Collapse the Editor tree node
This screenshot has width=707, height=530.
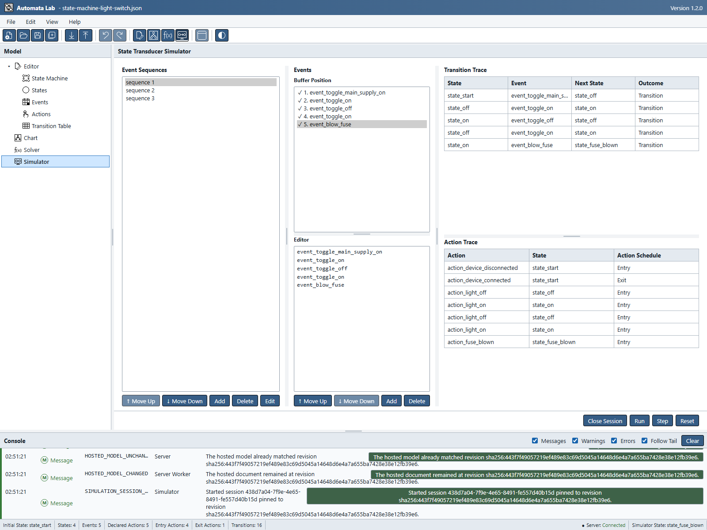tap(9, 66)
